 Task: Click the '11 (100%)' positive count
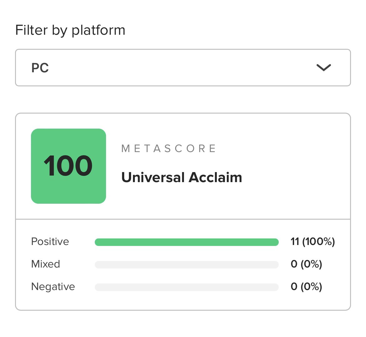click(x=313, y=242)
